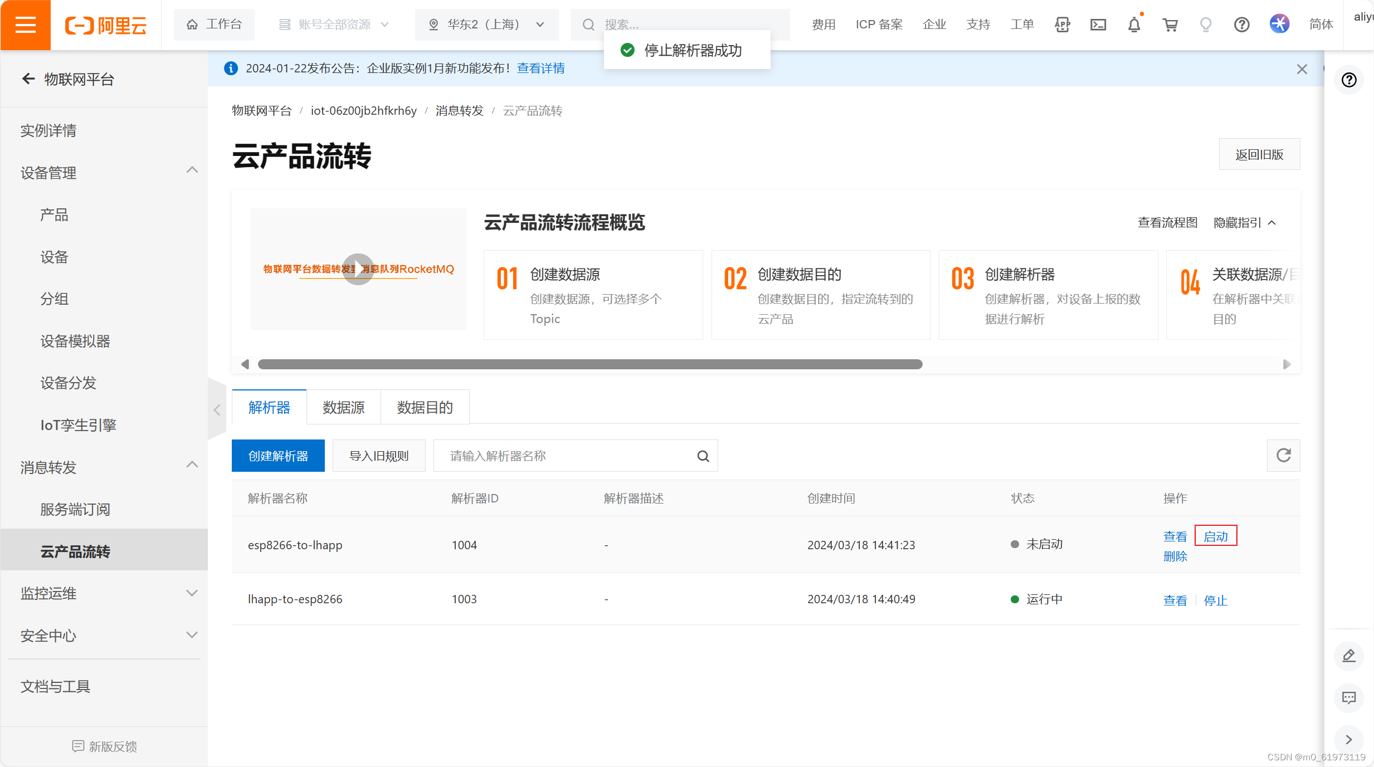The image size is (1374, 767).
Task: Click the search magnifier in parser name field
Action: click(703, 456)
